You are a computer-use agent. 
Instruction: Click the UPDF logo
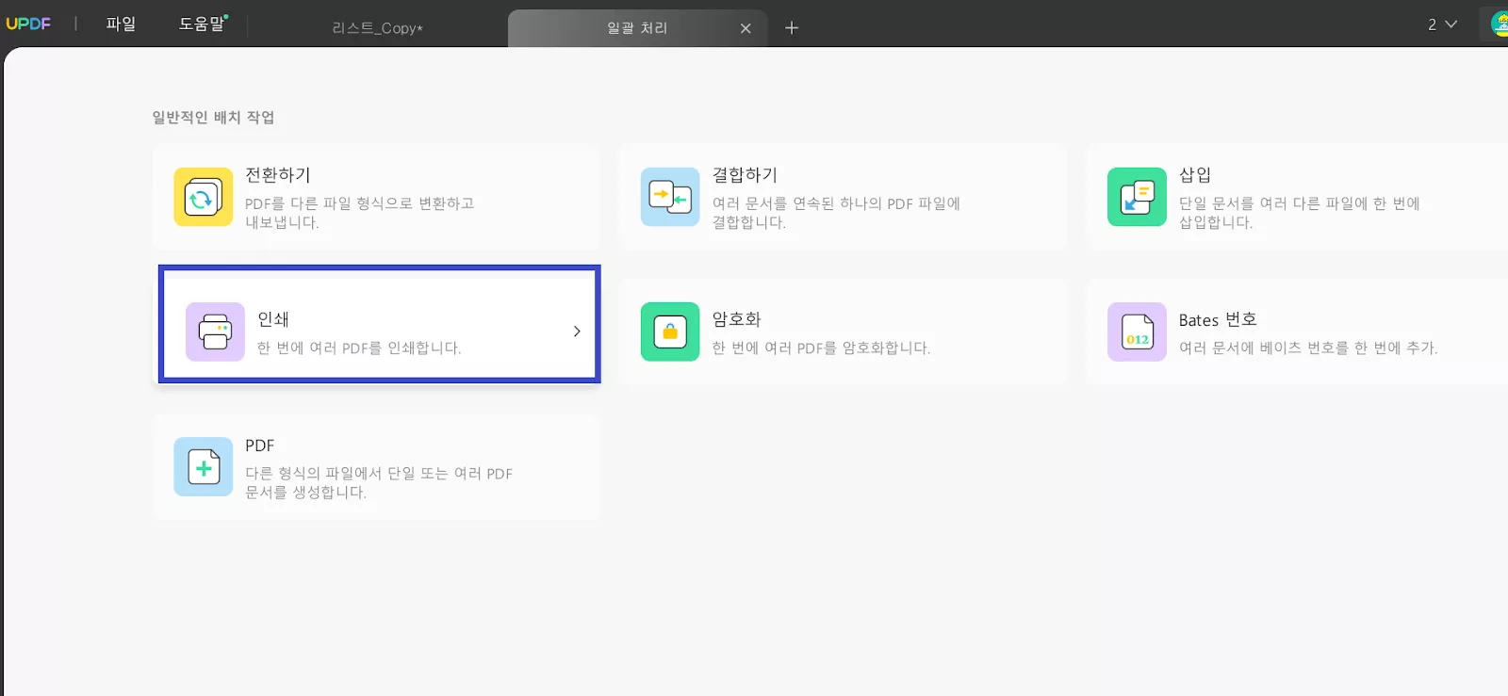[28, 24]
